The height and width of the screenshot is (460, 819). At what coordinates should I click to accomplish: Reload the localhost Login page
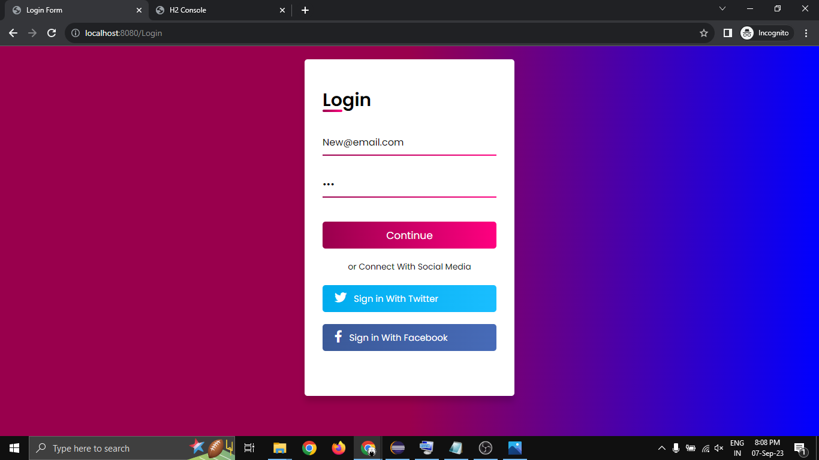coord(52,33)
